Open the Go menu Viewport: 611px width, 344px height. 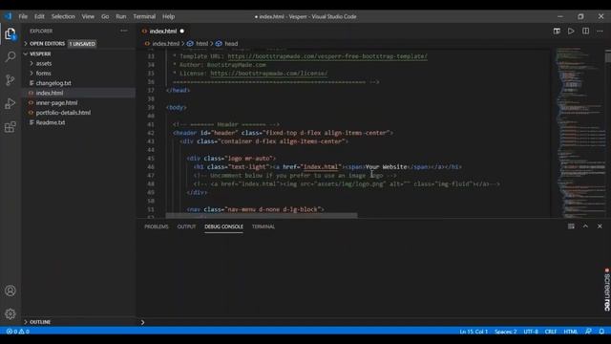[105, 16]
